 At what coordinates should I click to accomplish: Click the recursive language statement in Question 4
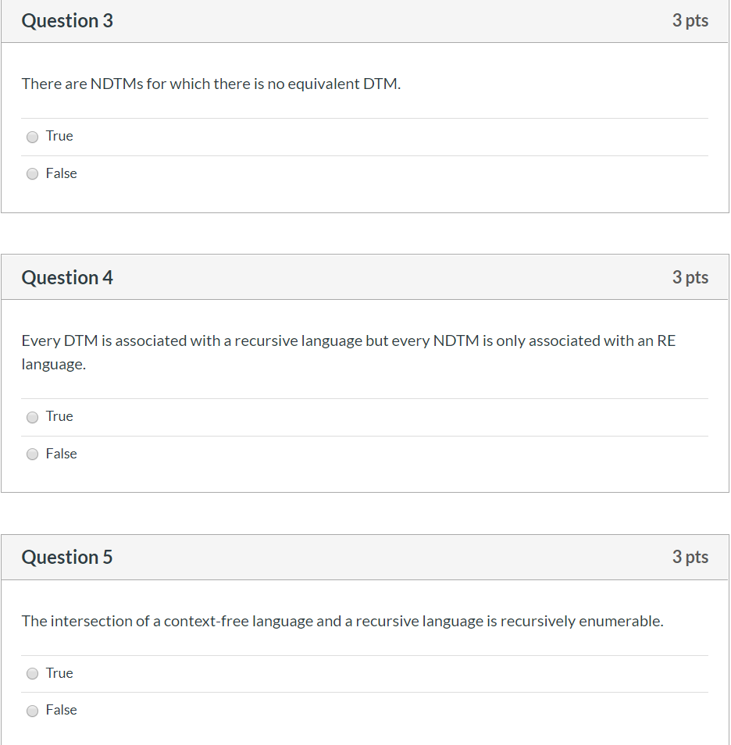click(x=348, y=340)
